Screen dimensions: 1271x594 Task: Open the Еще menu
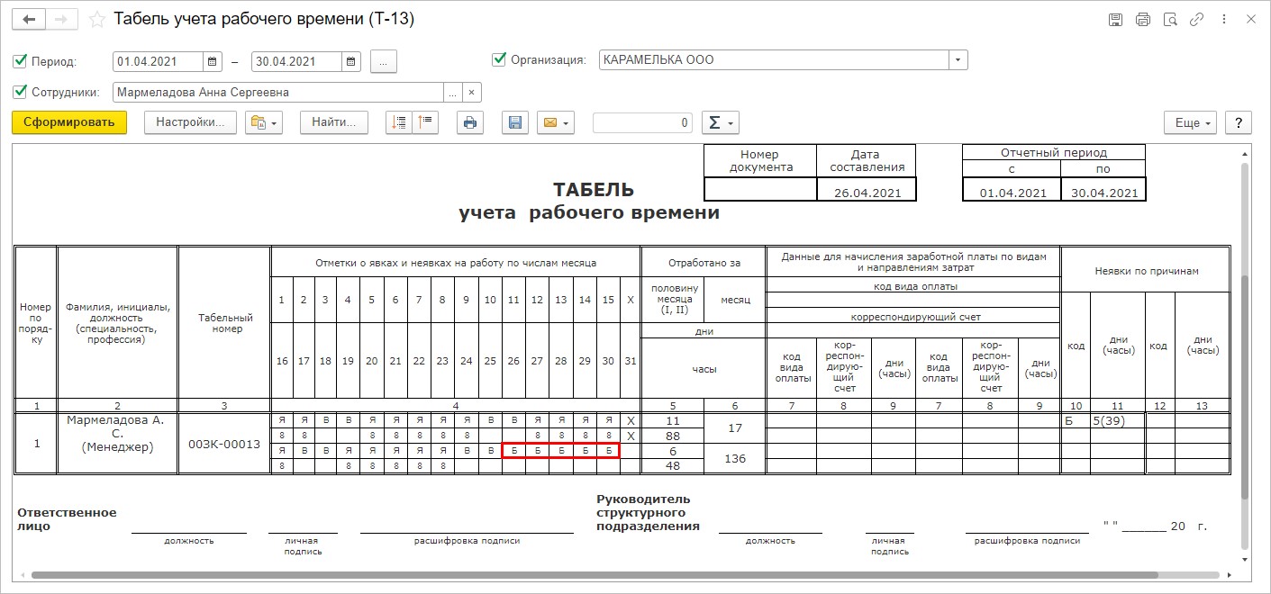click(x=1190, y=122)
